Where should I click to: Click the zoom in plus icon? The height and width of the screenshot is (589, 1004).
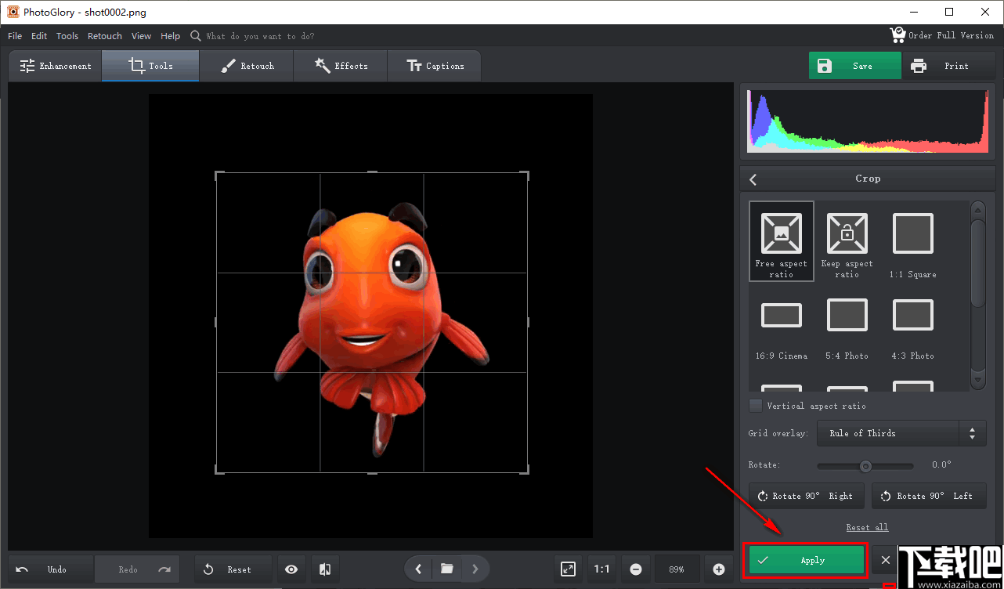[x=719, y=569]
